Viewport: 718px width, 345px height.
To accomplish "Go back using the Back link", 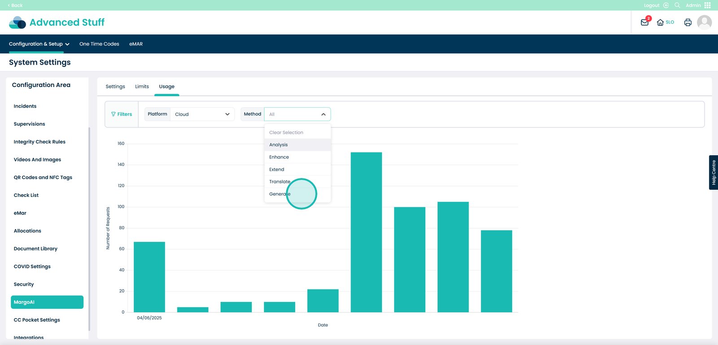I will [15, 5].
